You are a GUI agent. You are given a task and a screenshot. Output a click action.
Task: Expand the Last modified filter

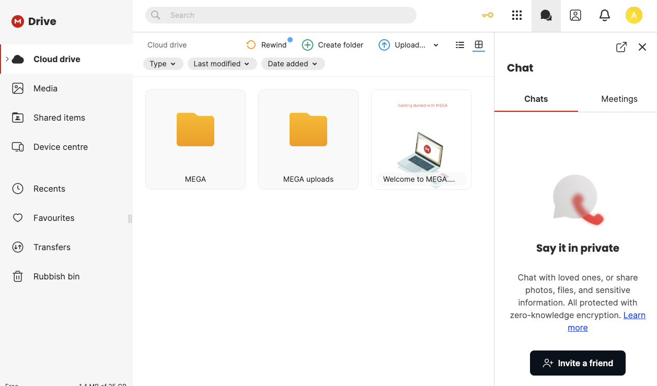(x=222, y=63)
